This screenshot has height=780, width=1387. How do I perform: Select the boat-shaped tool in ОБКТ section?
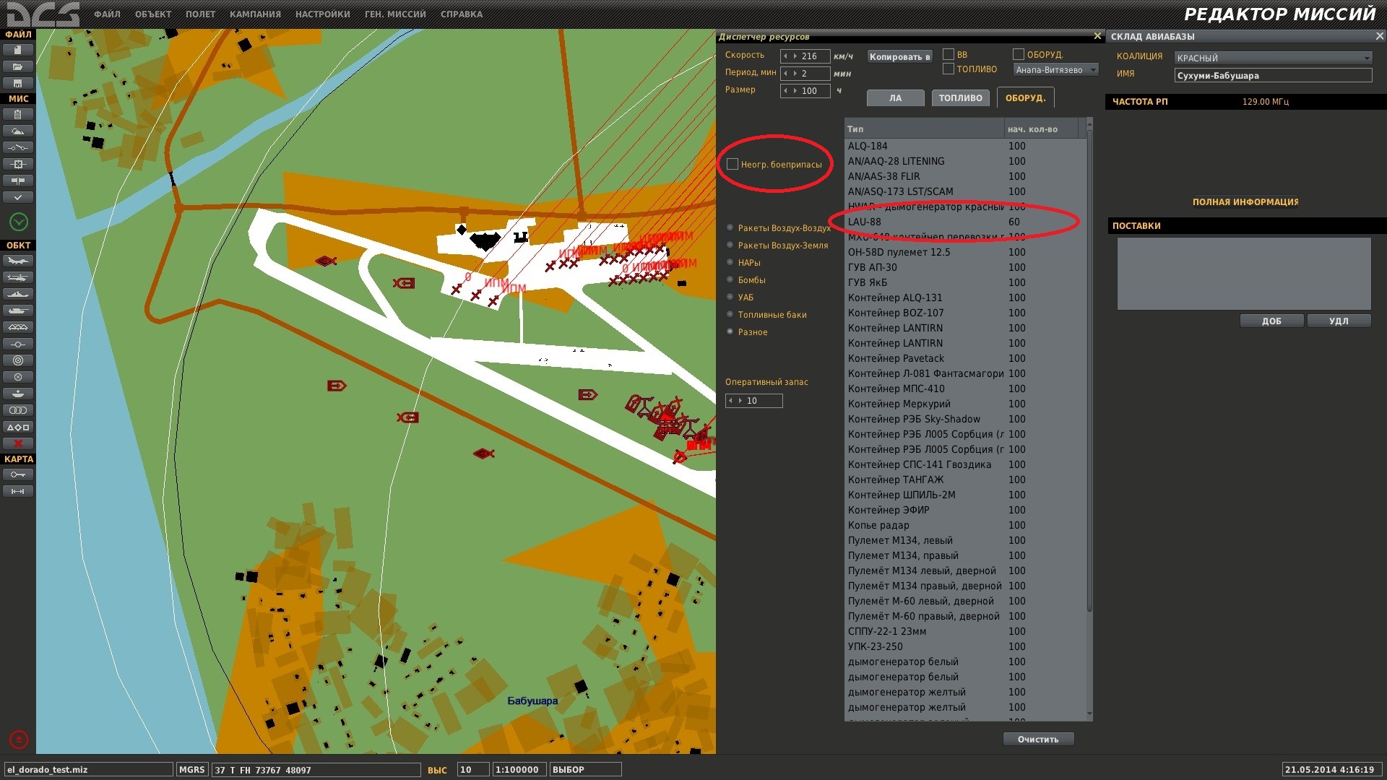[x=18, y=394]
